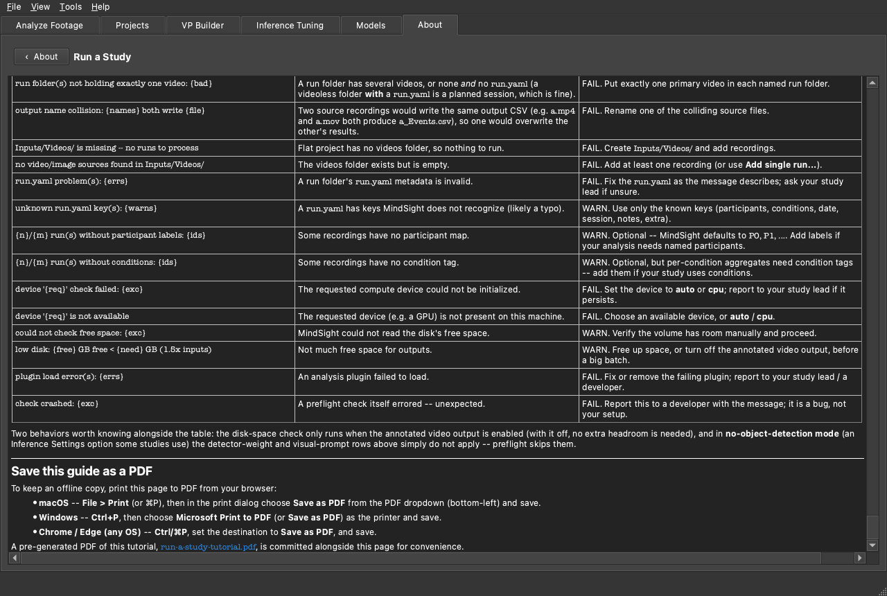Click the horizontal scrollbar thumb

pos(421,558)
